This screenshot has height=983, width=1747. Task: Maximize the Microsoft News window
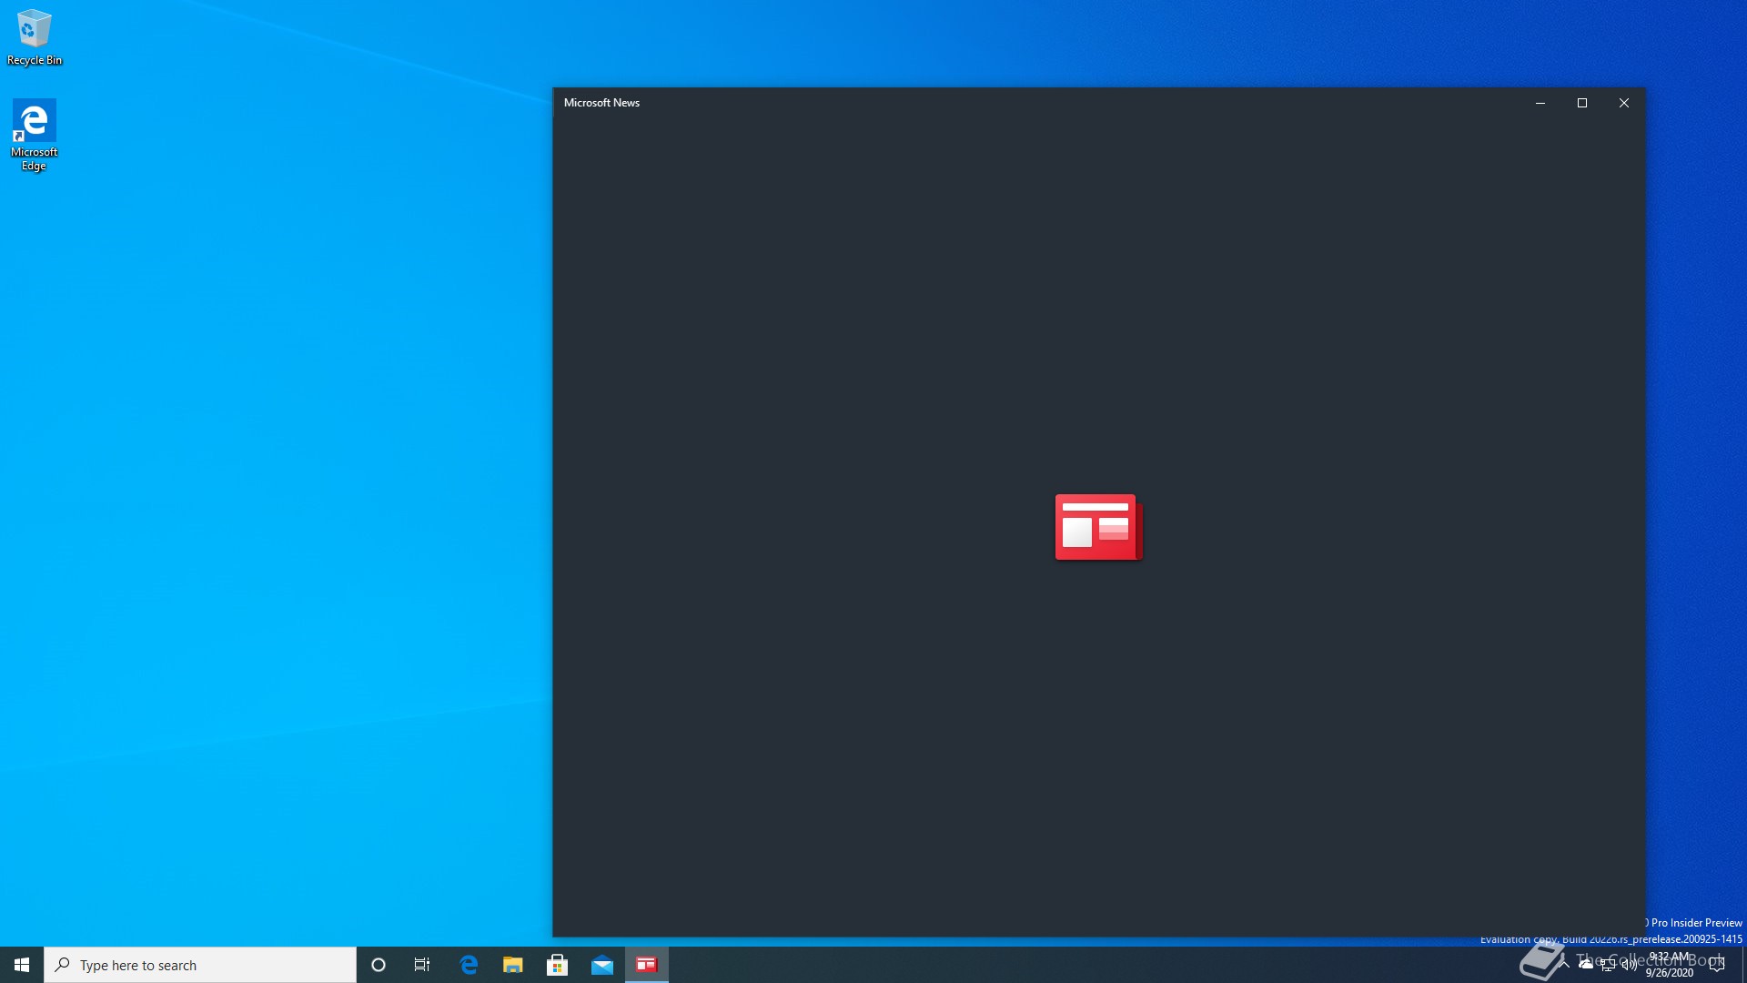[x=1582, y=103]
